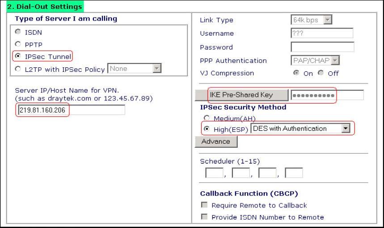This screenshot has width=384, height=228.
Task: Check Provide ISDN Number to Remote
Action: [205, 217]
